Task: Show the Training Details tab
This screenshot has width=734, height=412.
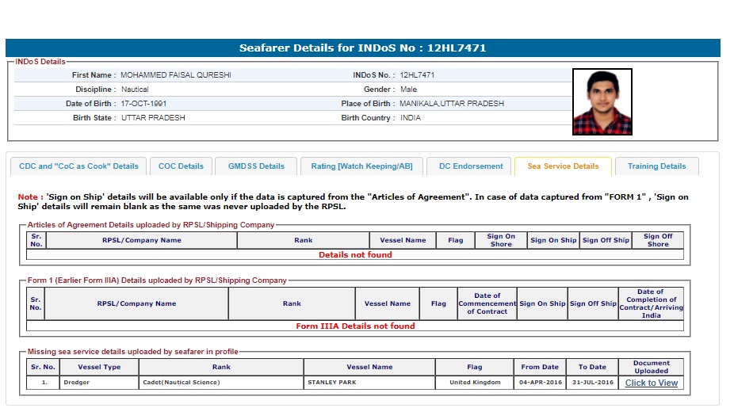Action: [x=656, y=166]
